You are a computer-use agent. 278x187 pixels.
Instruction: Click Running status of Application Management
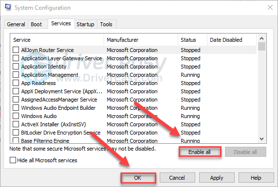[190, 75]
